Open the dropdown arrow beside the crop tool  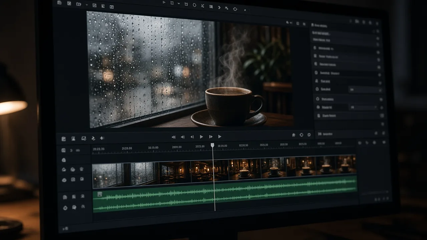point(178,3)
